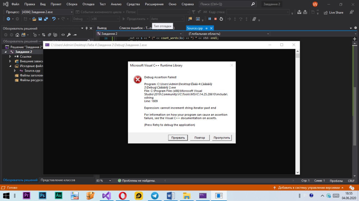
Task: Click the Пробелы indentation indicator
Action: (x=336, y=181)
